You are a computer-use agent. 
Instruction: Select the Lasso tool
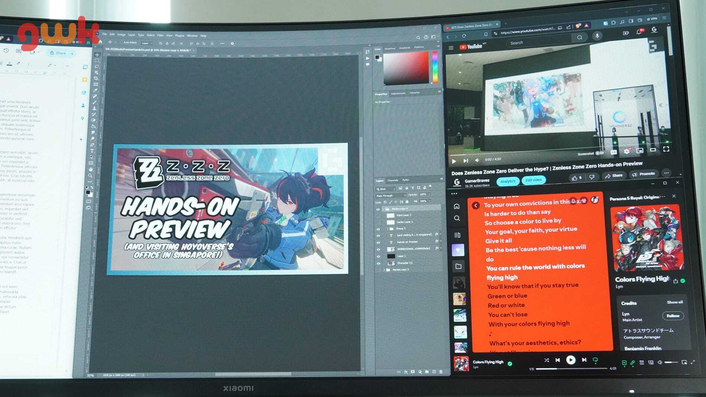click(97, 66)
